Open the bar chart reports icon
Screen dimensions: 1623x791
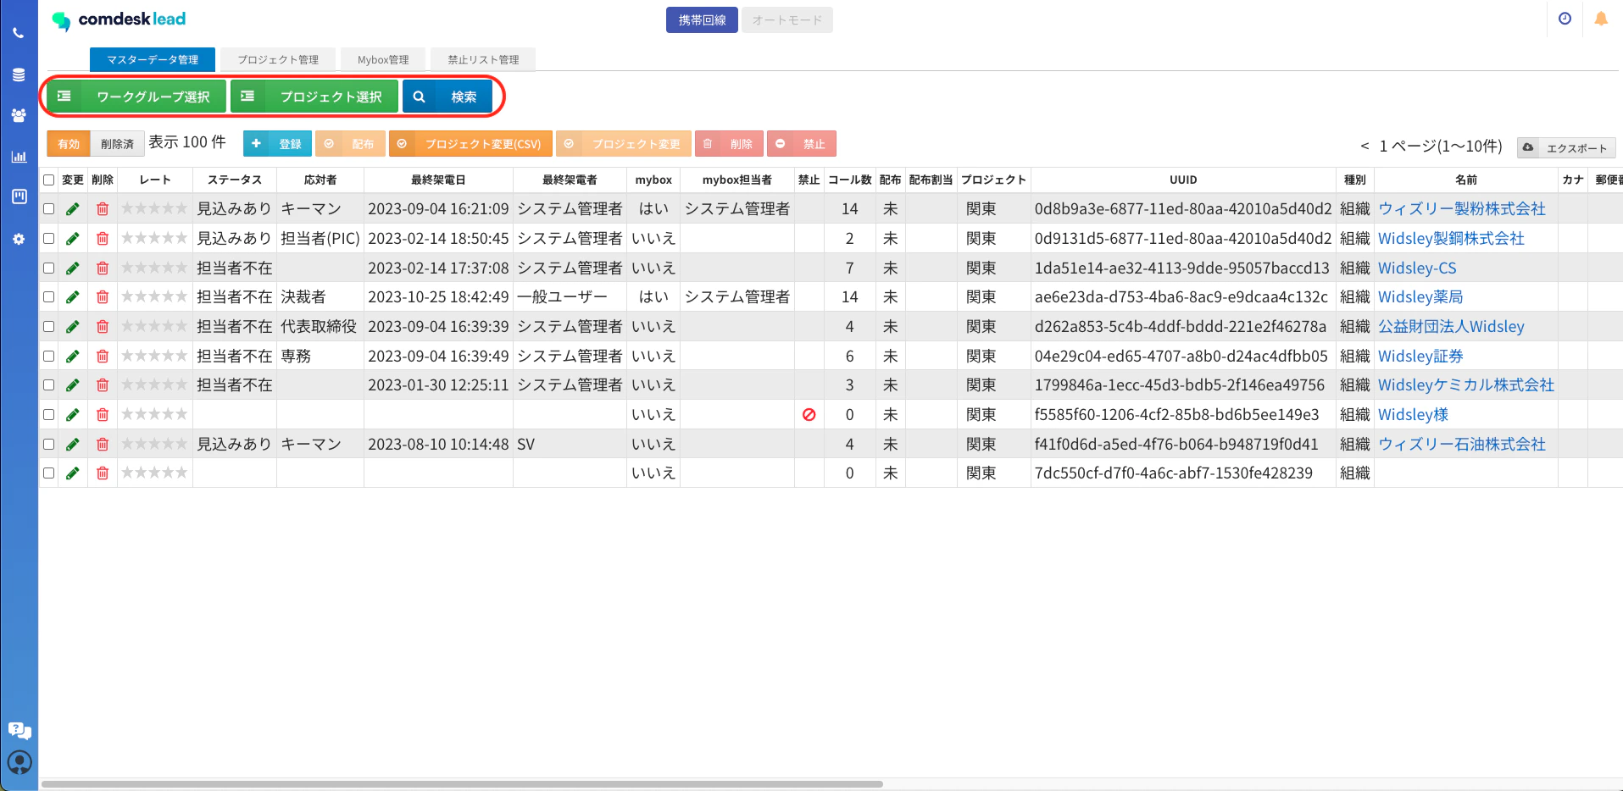[19, 157]
